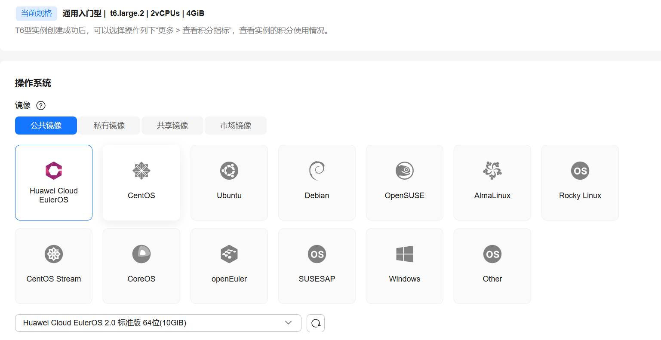Screen dimensions: 661x340
Task: Click the 镜像 field label
Action: [x=23, y=105]
